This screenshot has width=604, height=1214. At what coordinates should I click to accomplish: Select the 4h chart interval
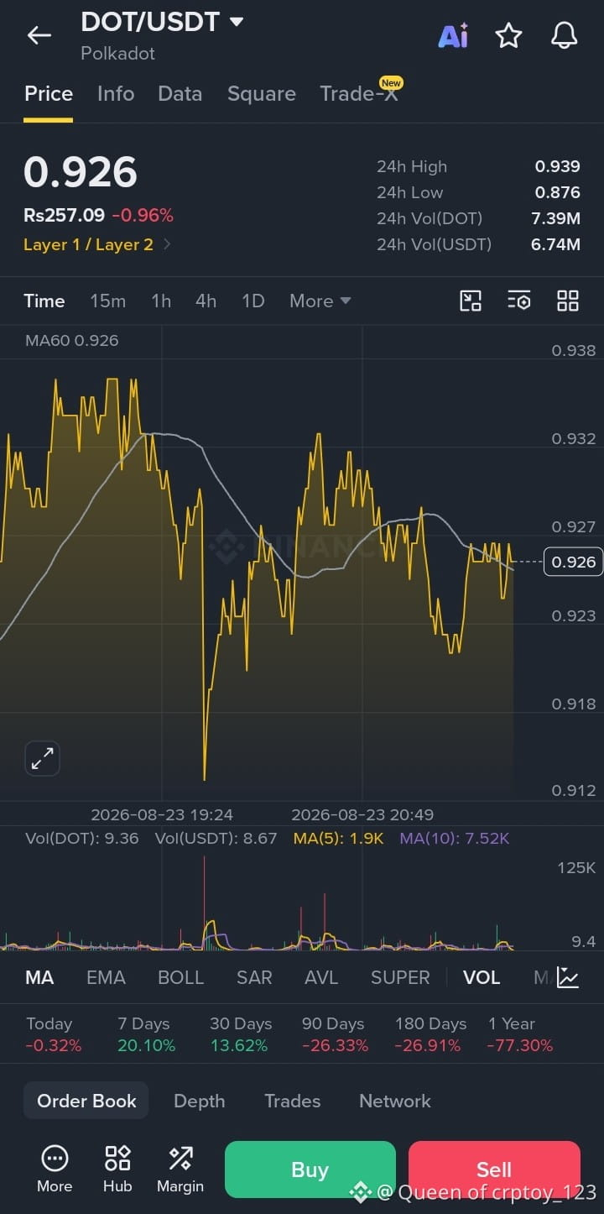(206, 301)
